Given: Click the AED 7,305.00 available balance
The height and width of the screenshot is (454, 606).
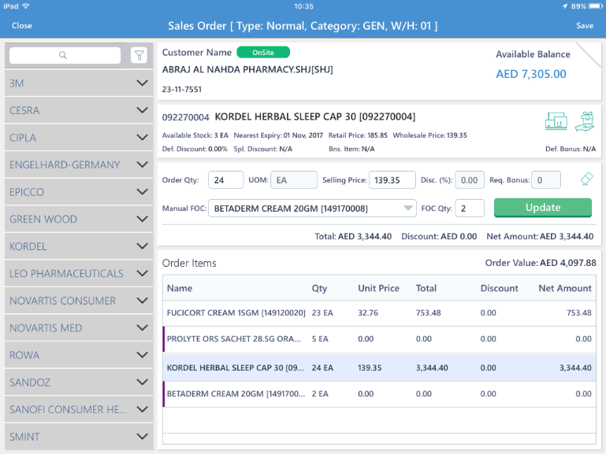Looking at the screenshot, I should pos(531,74).
